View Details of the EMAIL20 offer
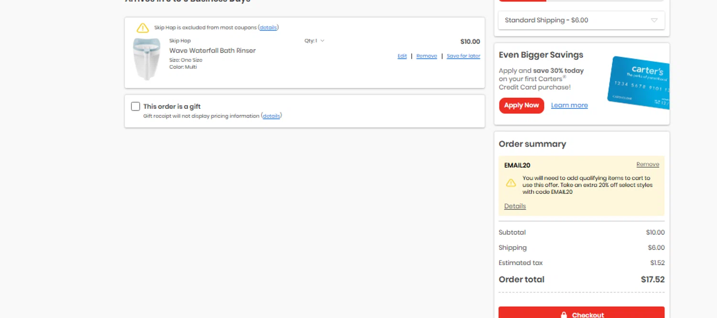717x318 pixels. tap(515, 206)
